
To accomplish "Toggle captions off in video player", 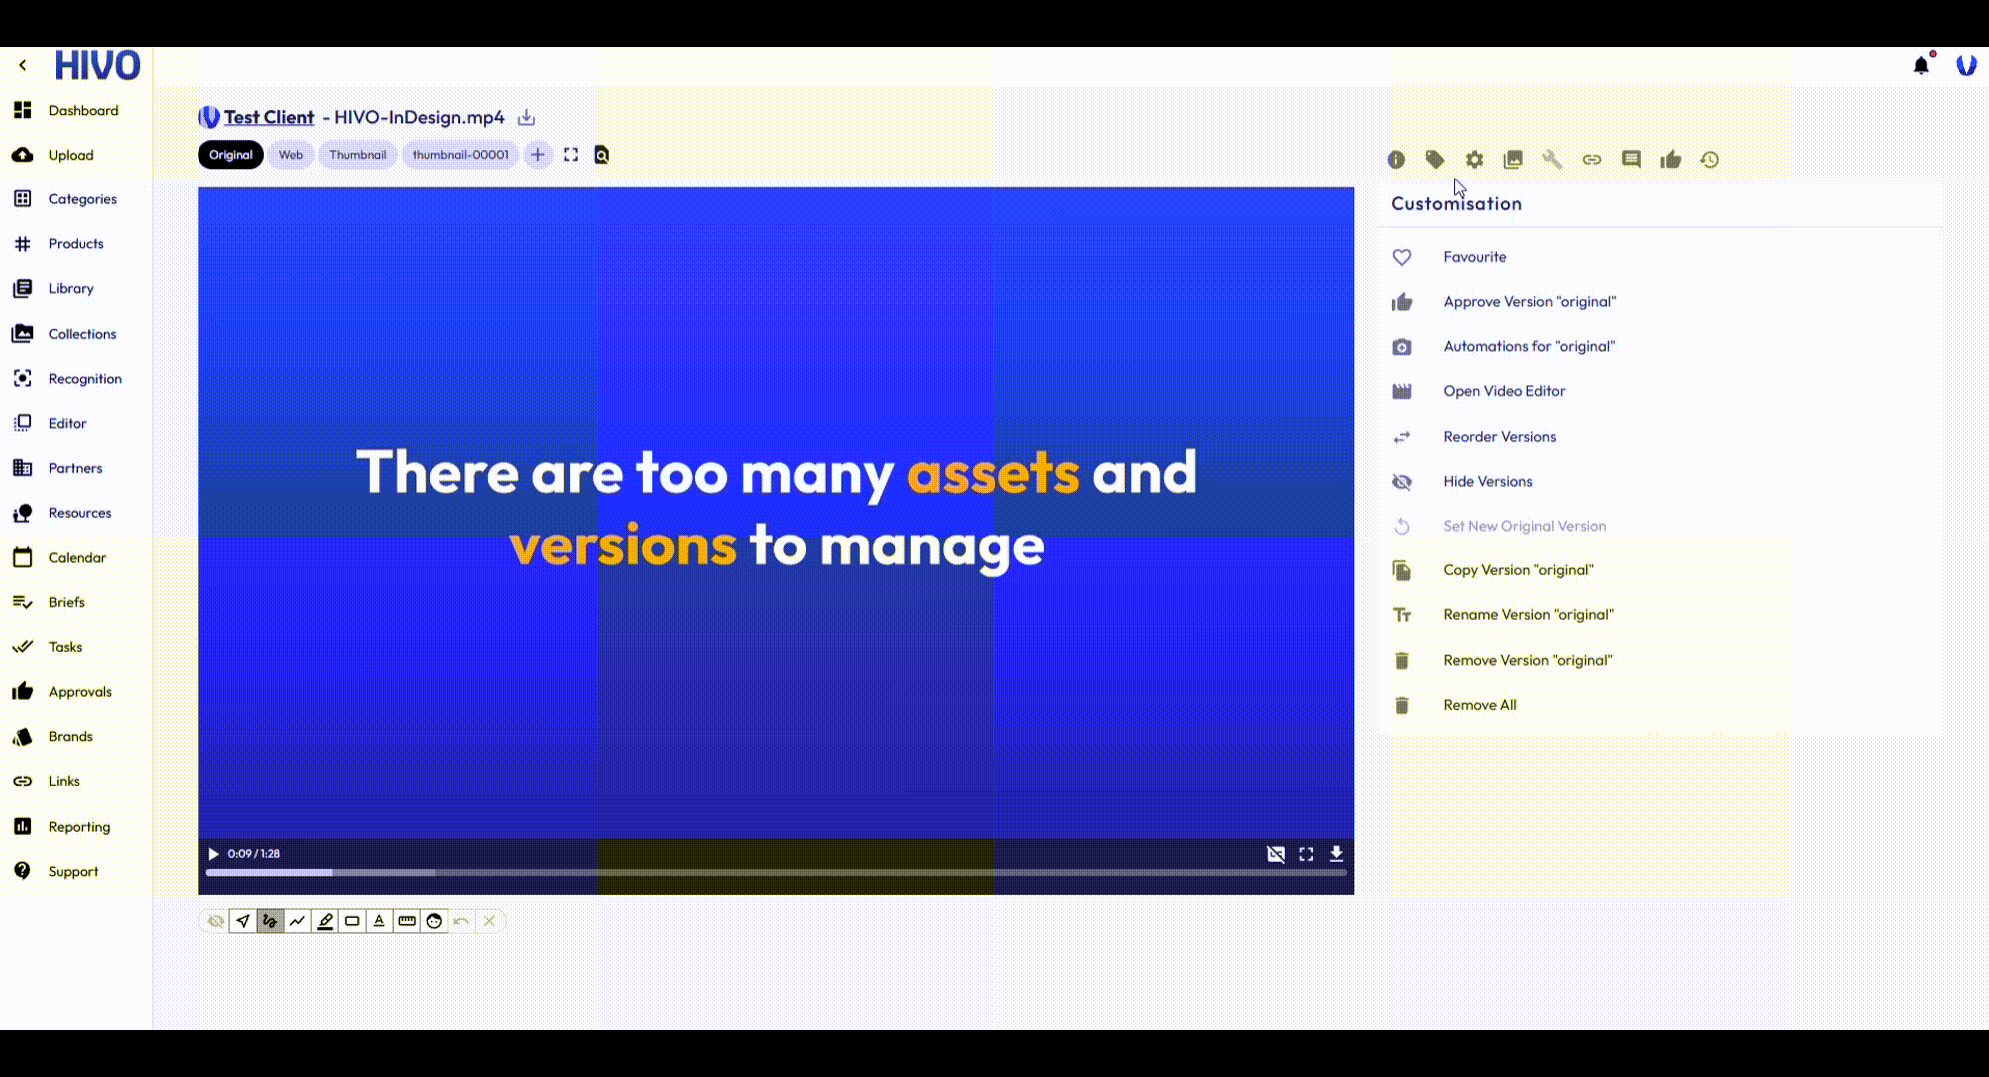I will [1275, 854].
